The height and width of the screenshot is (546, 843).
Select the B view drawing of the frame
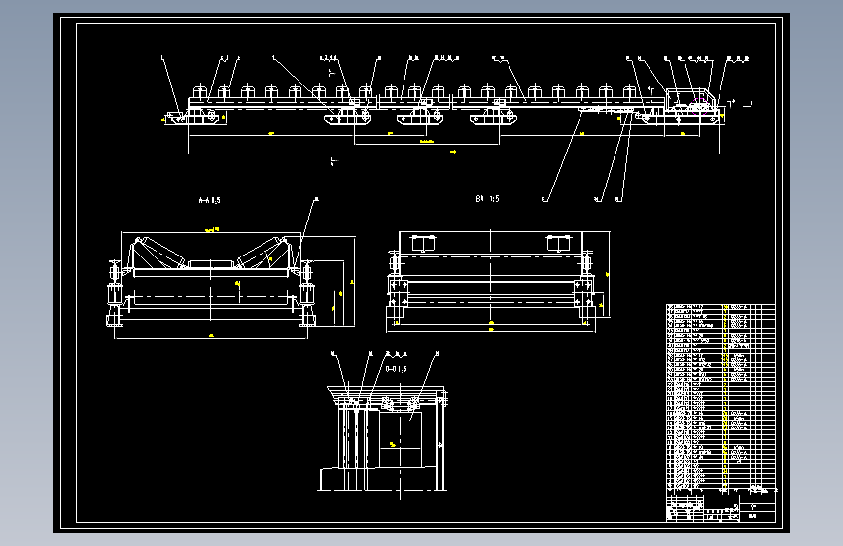pyautogui.click(x=498, y=281)
